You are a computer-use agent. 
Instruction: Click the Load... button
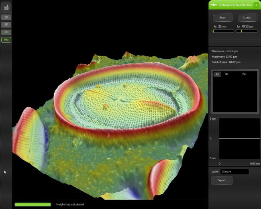pyautogui.click(x=247, y=17)
